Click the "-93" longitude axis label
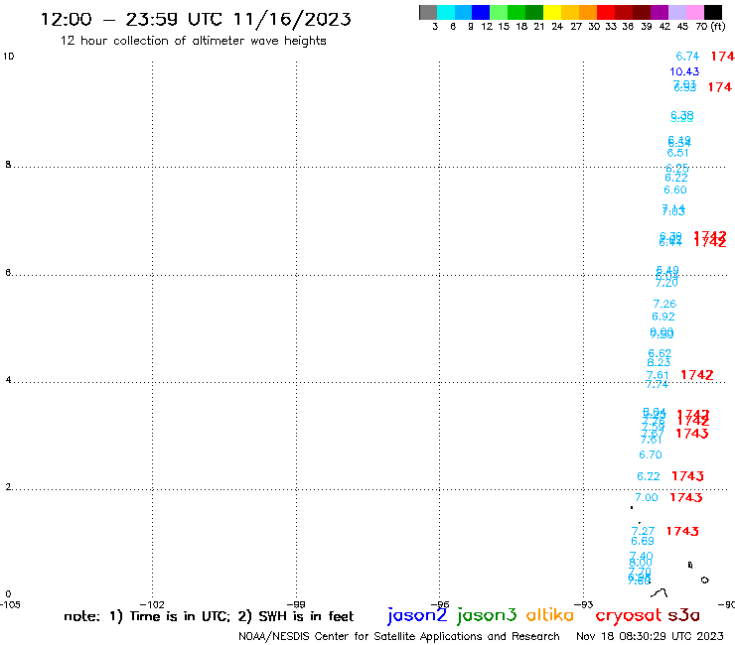This screenshot has width=735, height=645. coord(584,604)
